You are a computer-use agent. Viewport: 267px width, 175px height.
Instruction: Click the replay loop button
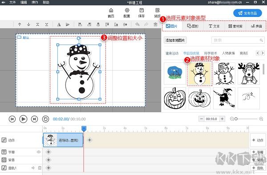(x=45, y=119)
